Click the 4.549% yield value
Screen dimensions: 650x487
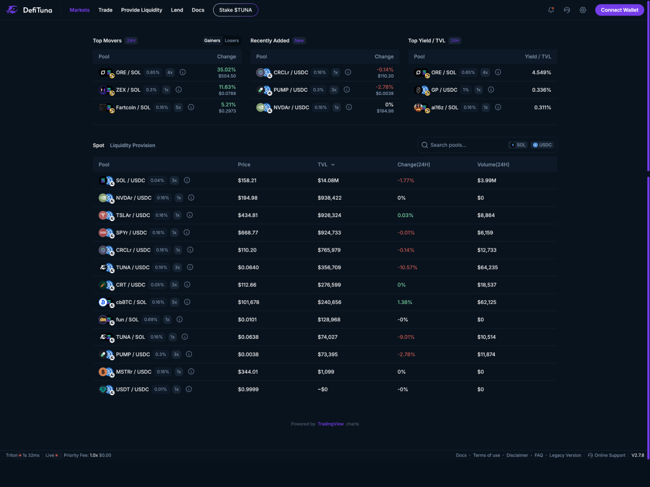tap(542, 72)
